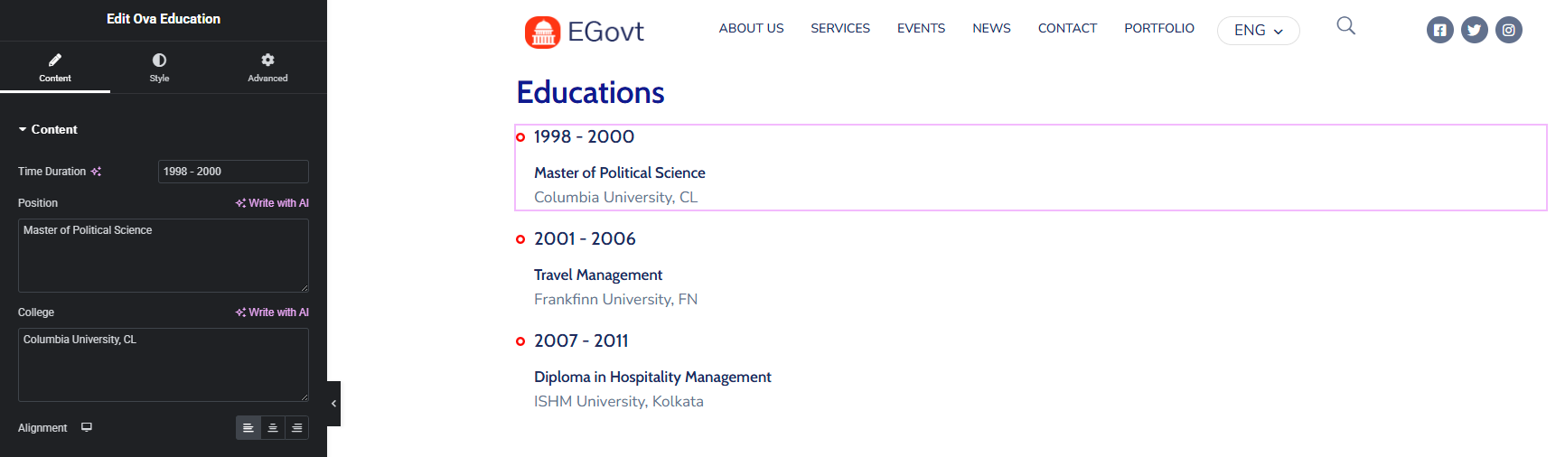Set alignment to right
This screenshot has height=457, width=1565.
[297, 428]
